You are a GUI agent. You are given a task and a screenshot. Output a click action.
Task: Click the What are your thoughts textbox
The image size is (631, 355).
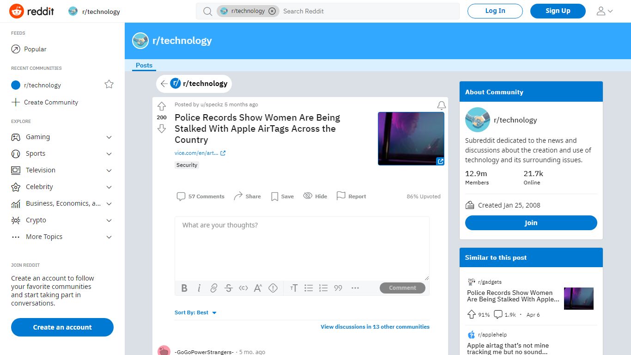tap(302, 248)
